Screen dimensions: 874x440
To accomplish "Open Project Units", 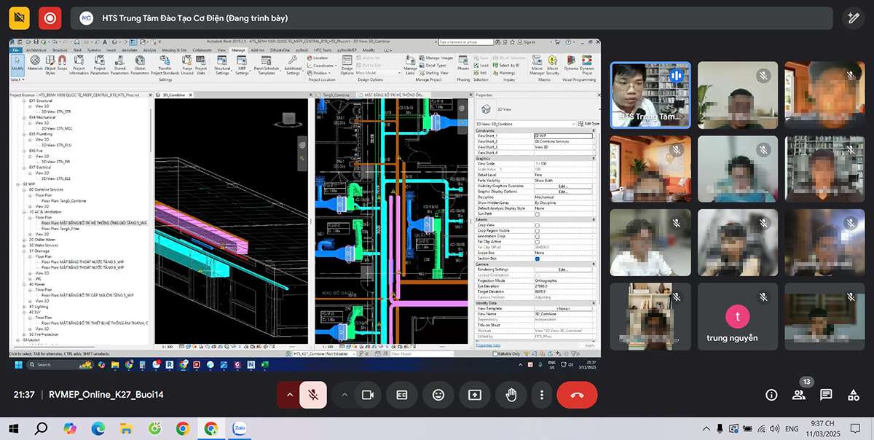I will (201, 65).
